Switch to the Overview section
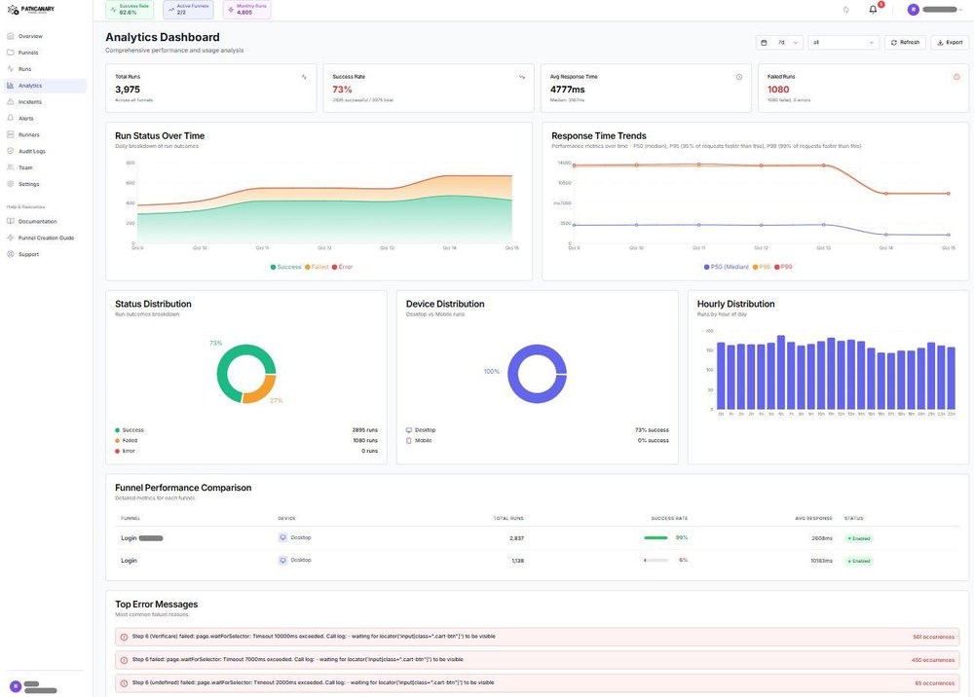The image size is (974, 697). click(27, 34)
